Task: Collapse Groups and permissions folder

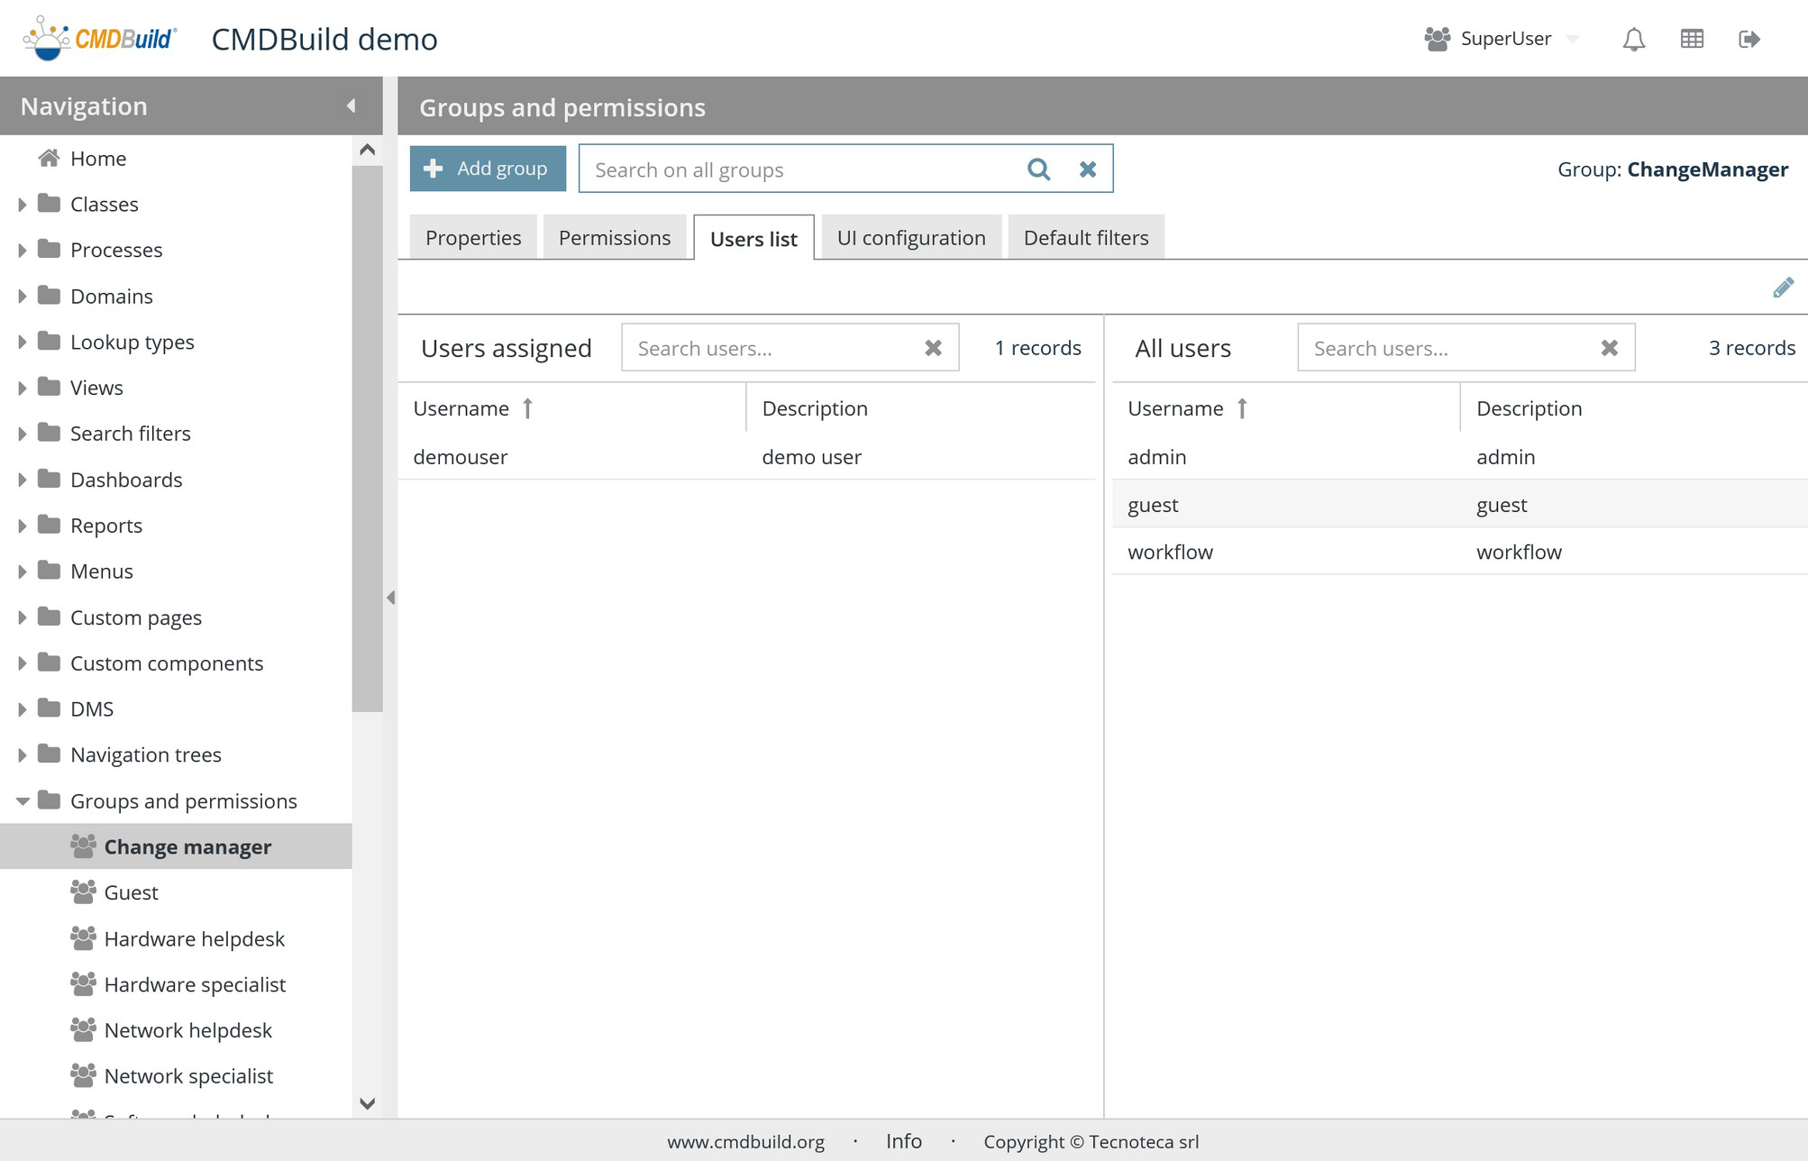Action: pos(23,801)
